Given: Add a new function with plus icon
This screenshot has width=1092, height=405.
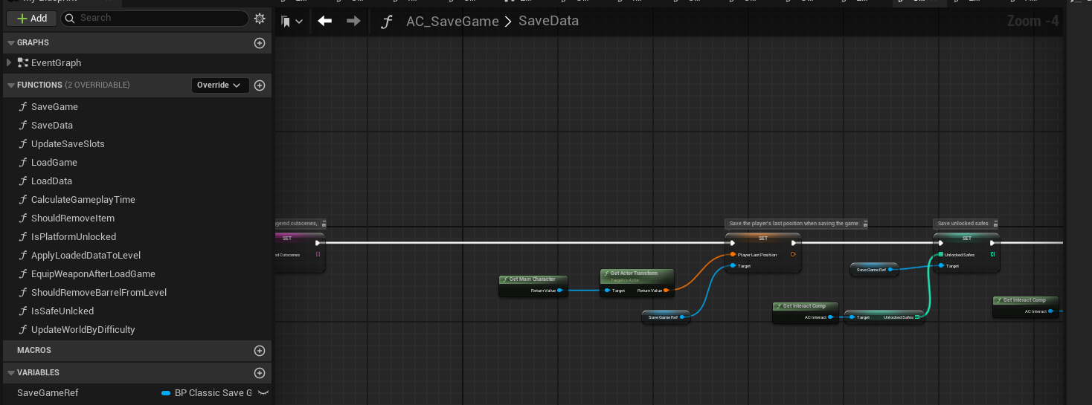Looking at the screenshot, I should (x=260, y=85).
